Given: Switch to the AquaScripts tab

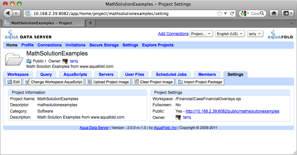Looking at the screenshot, I should click(x=75, y=74).
